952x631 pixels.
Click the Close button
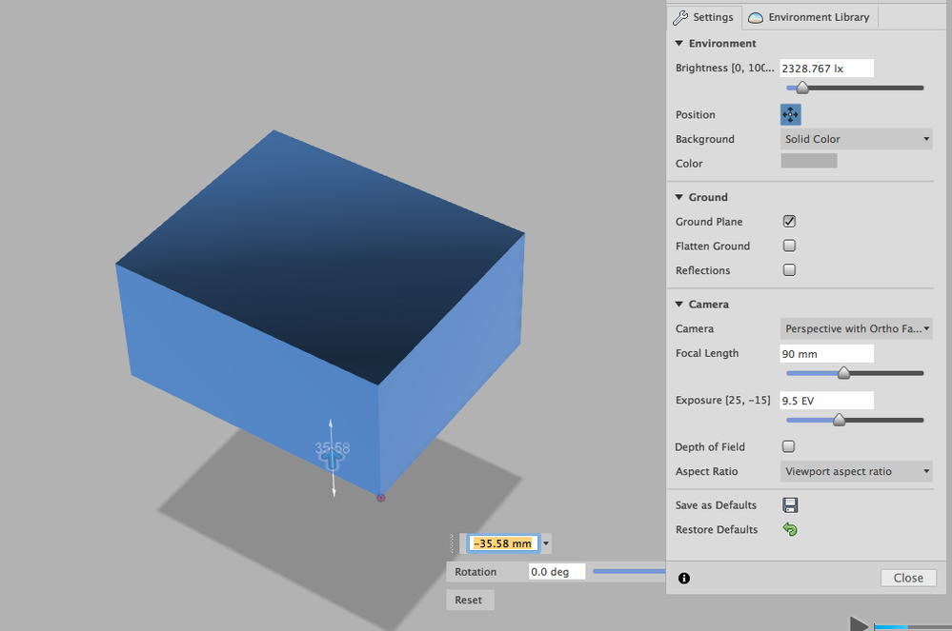click(x=908, y=578)
